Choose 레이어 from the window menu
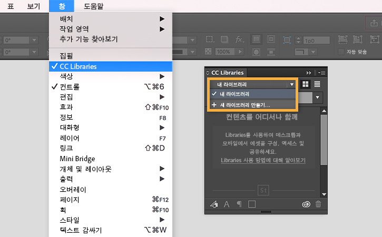The height and width of the screenshot is (237, 382). 111,138
